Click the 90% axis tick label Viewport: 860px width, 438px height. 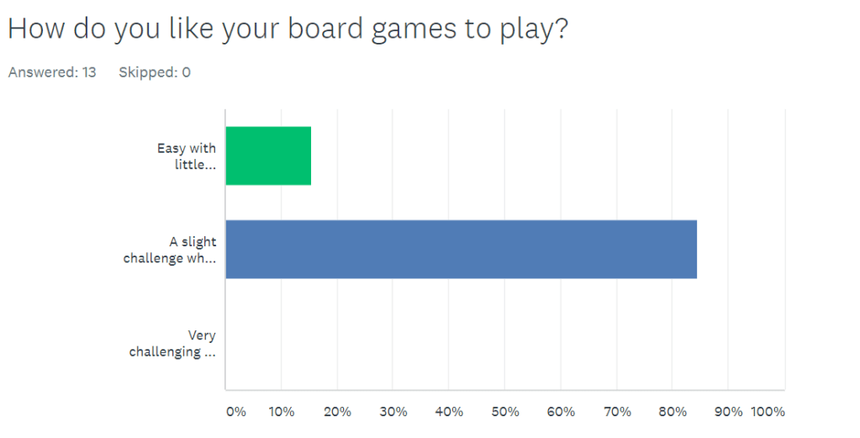(728, 412)
